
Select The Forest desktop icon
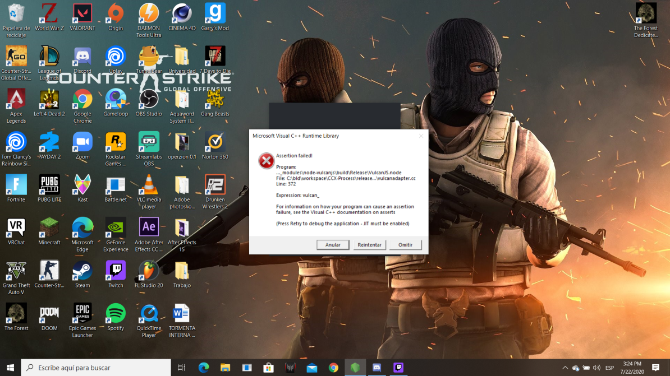click(16, 317)
